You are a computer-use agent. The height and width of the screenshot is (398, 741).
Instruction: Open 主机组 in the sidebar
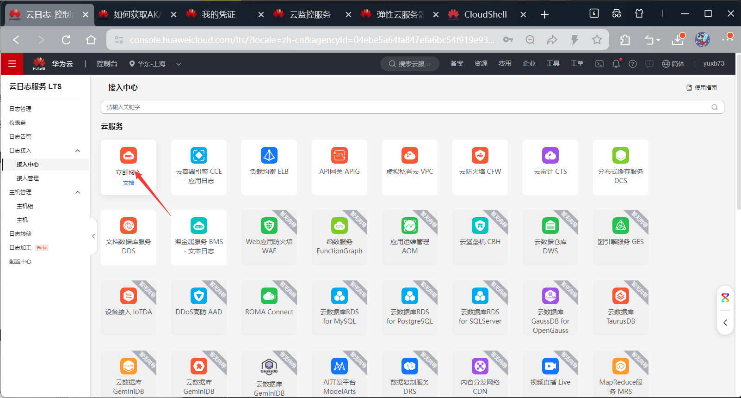pos(25,206)
